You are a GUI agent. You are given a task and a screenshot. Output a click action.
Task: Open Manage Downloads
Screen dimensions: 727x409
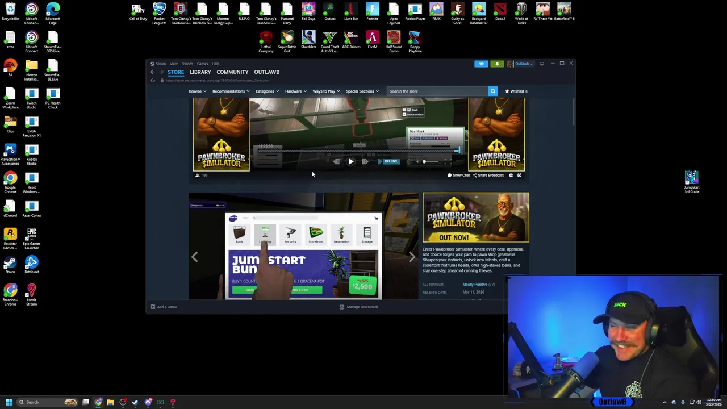point(359,307)
